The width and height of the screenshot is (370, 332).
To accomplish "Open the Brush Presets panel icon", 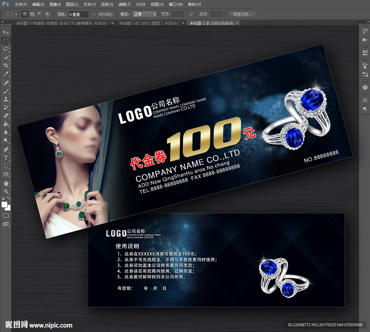I will click(365, 75).
